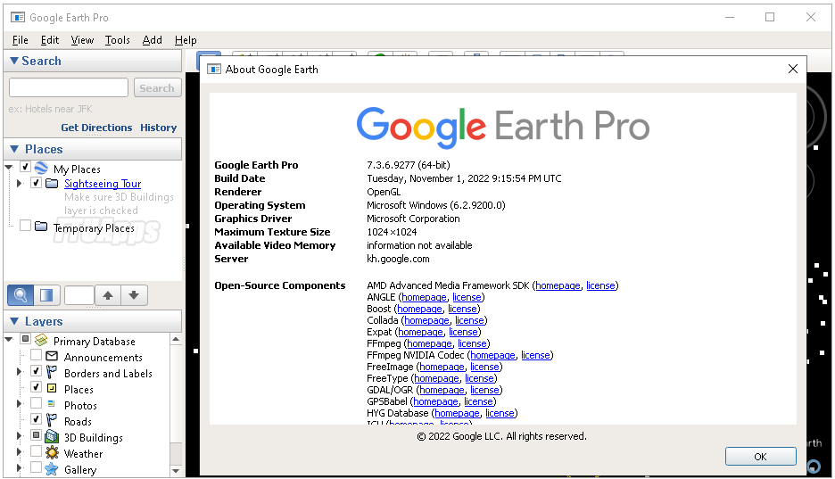The width and height of the screenshot is (835, 479).
Task: Click the search input field
Action: [x=68, y=87]
